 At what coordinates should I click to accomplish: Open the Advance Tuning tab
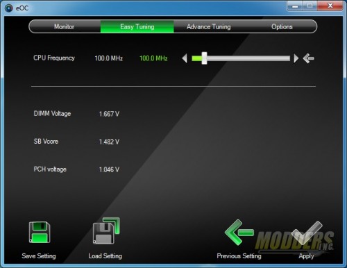point(209,26)
